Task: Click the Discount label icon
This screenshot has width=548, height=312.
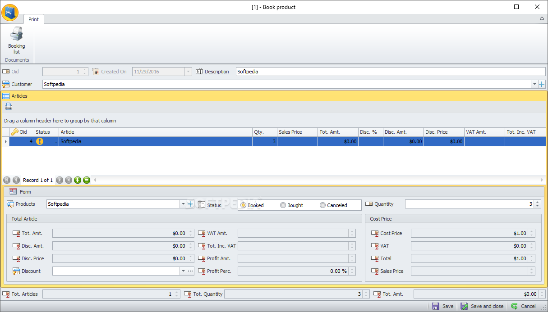Action: click(x=16, y=271)
